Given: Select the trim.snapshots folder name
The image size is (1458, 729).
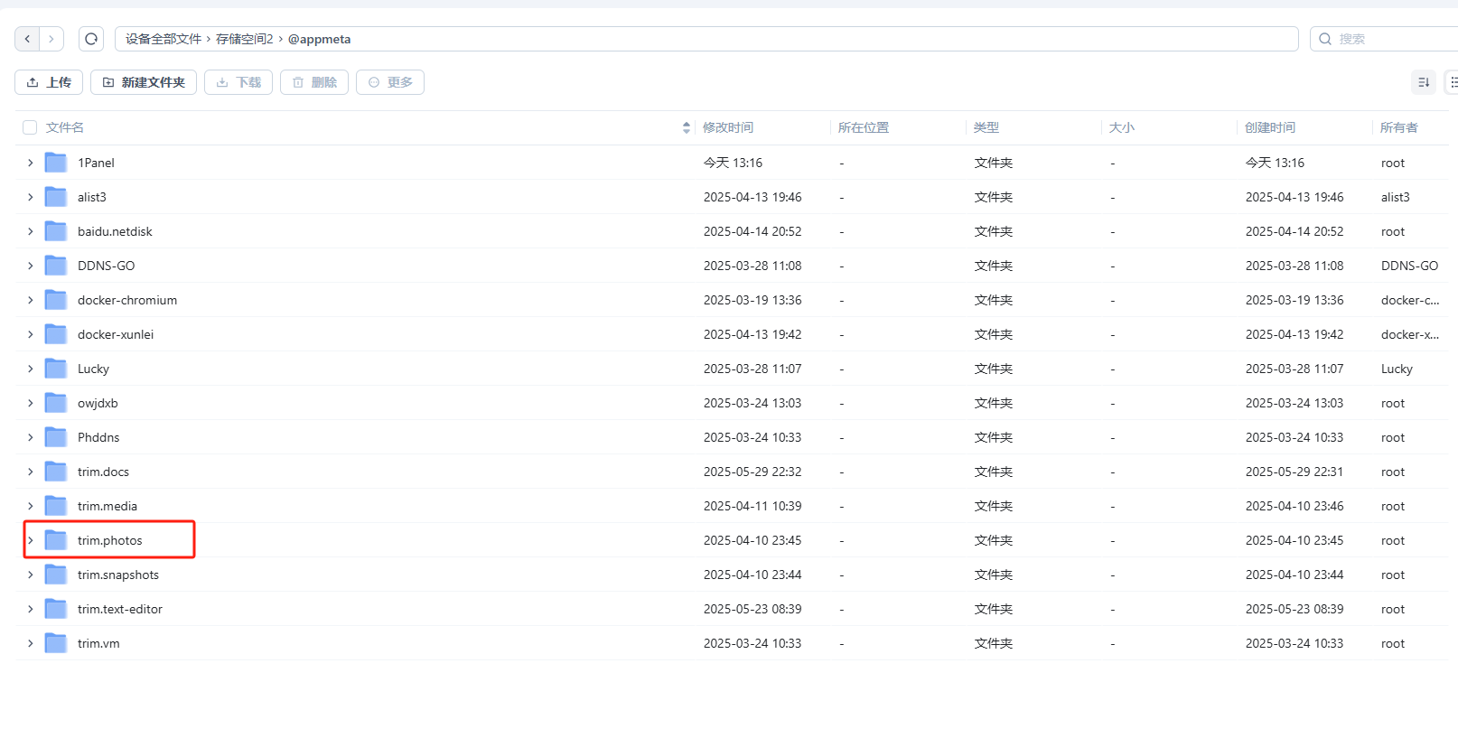Looking at the screenshot, I should coord(118,575).
